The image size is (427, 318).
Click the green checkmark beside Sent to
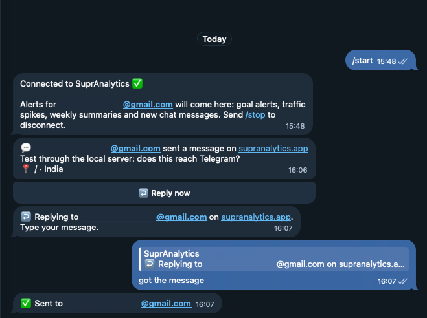coord(26,303)
